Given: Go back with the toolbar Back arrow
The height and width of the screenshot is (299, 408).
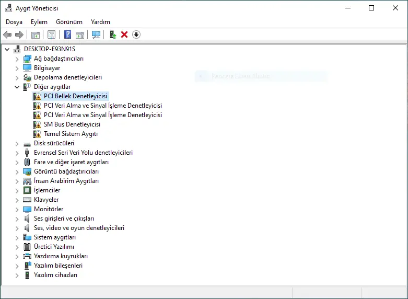Looking at the screenshot, I should (7, 34).
